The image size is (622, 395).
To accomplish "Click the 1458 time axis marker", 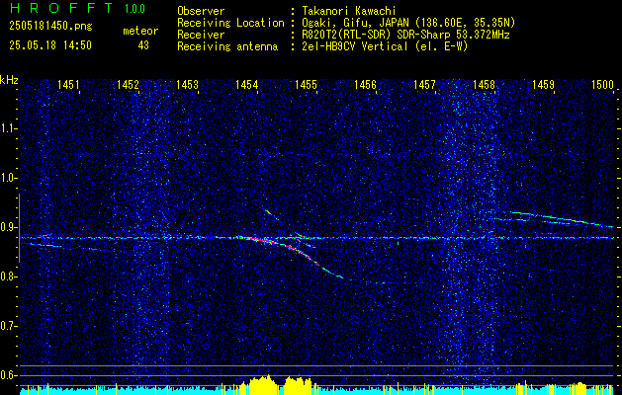I will click(484, 84).
